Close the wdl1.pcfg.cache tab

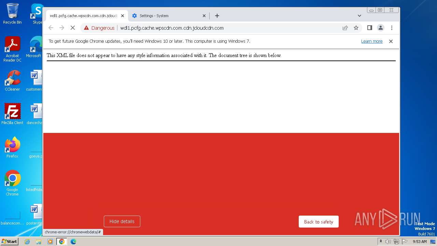click(123, 16)
